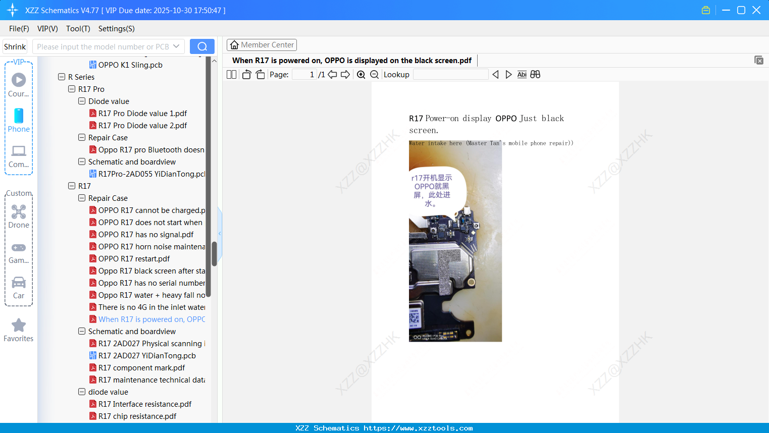The width and height of the screenshot is (769, 433).
Task: Click the Lookup text field
Action: coord(450,75)
